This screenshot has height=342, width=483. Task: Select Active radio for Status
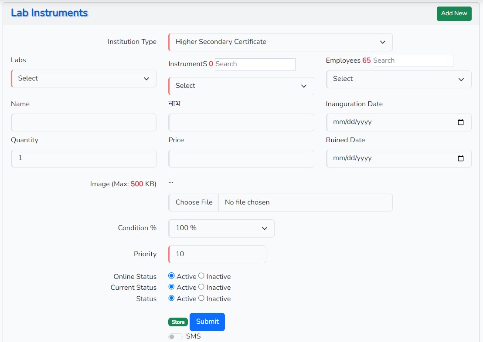[171, 298]
